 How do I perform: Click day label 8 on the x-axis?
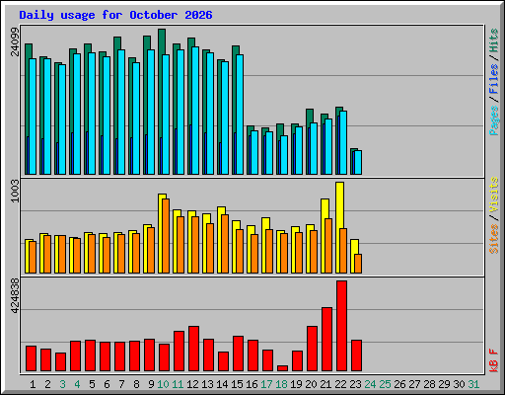(136, 384)
